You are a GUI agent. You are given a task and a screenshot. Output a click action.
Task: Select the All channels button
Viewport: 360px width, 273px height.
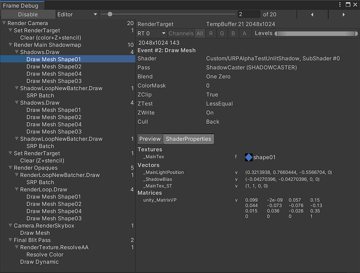tap(200, 33)
